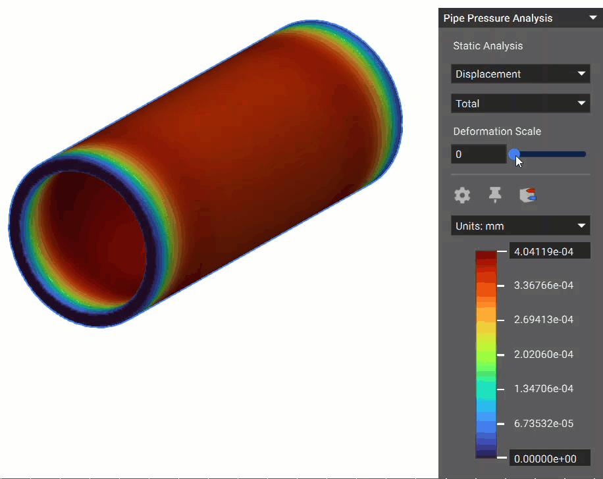The image size is (603, 479).
Task: Open the Displacement result type dropdown
Action: tap(520, 74)
